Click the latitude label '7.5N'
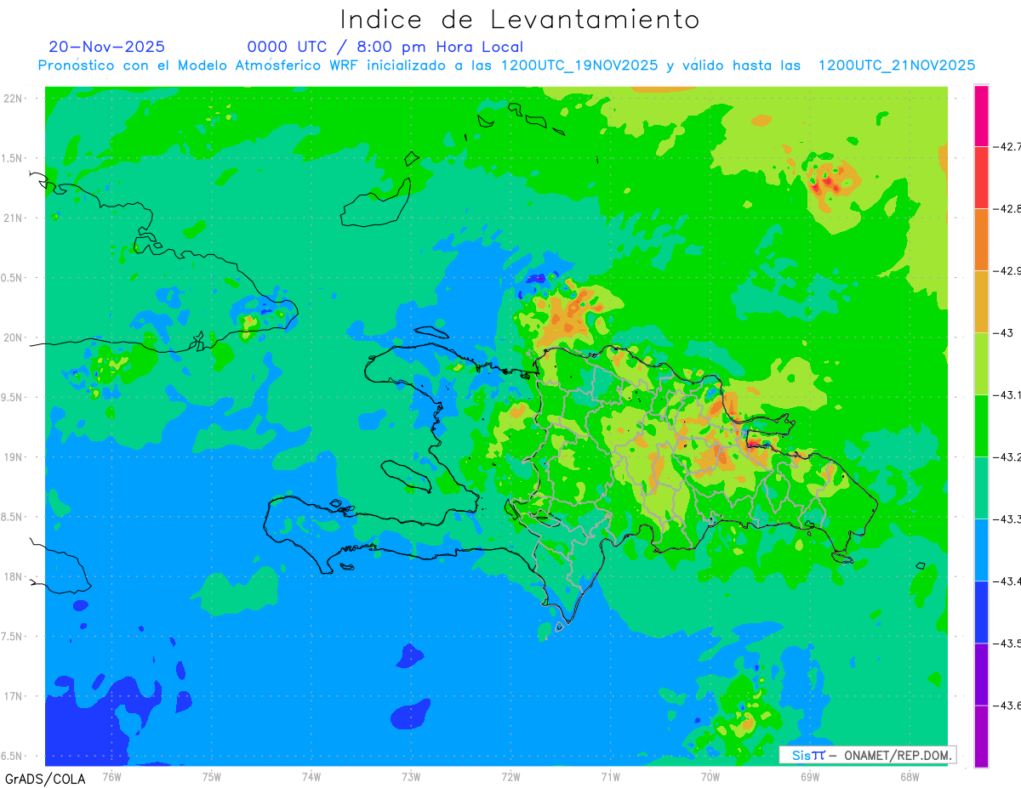This screenshot has width=1021, height=788. point(12,637)
